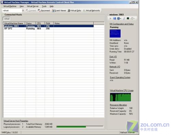Click the last greyed icon in the VM toolbar
The width and height of the screenshot is (171, 135).
(x=132, y=19)
